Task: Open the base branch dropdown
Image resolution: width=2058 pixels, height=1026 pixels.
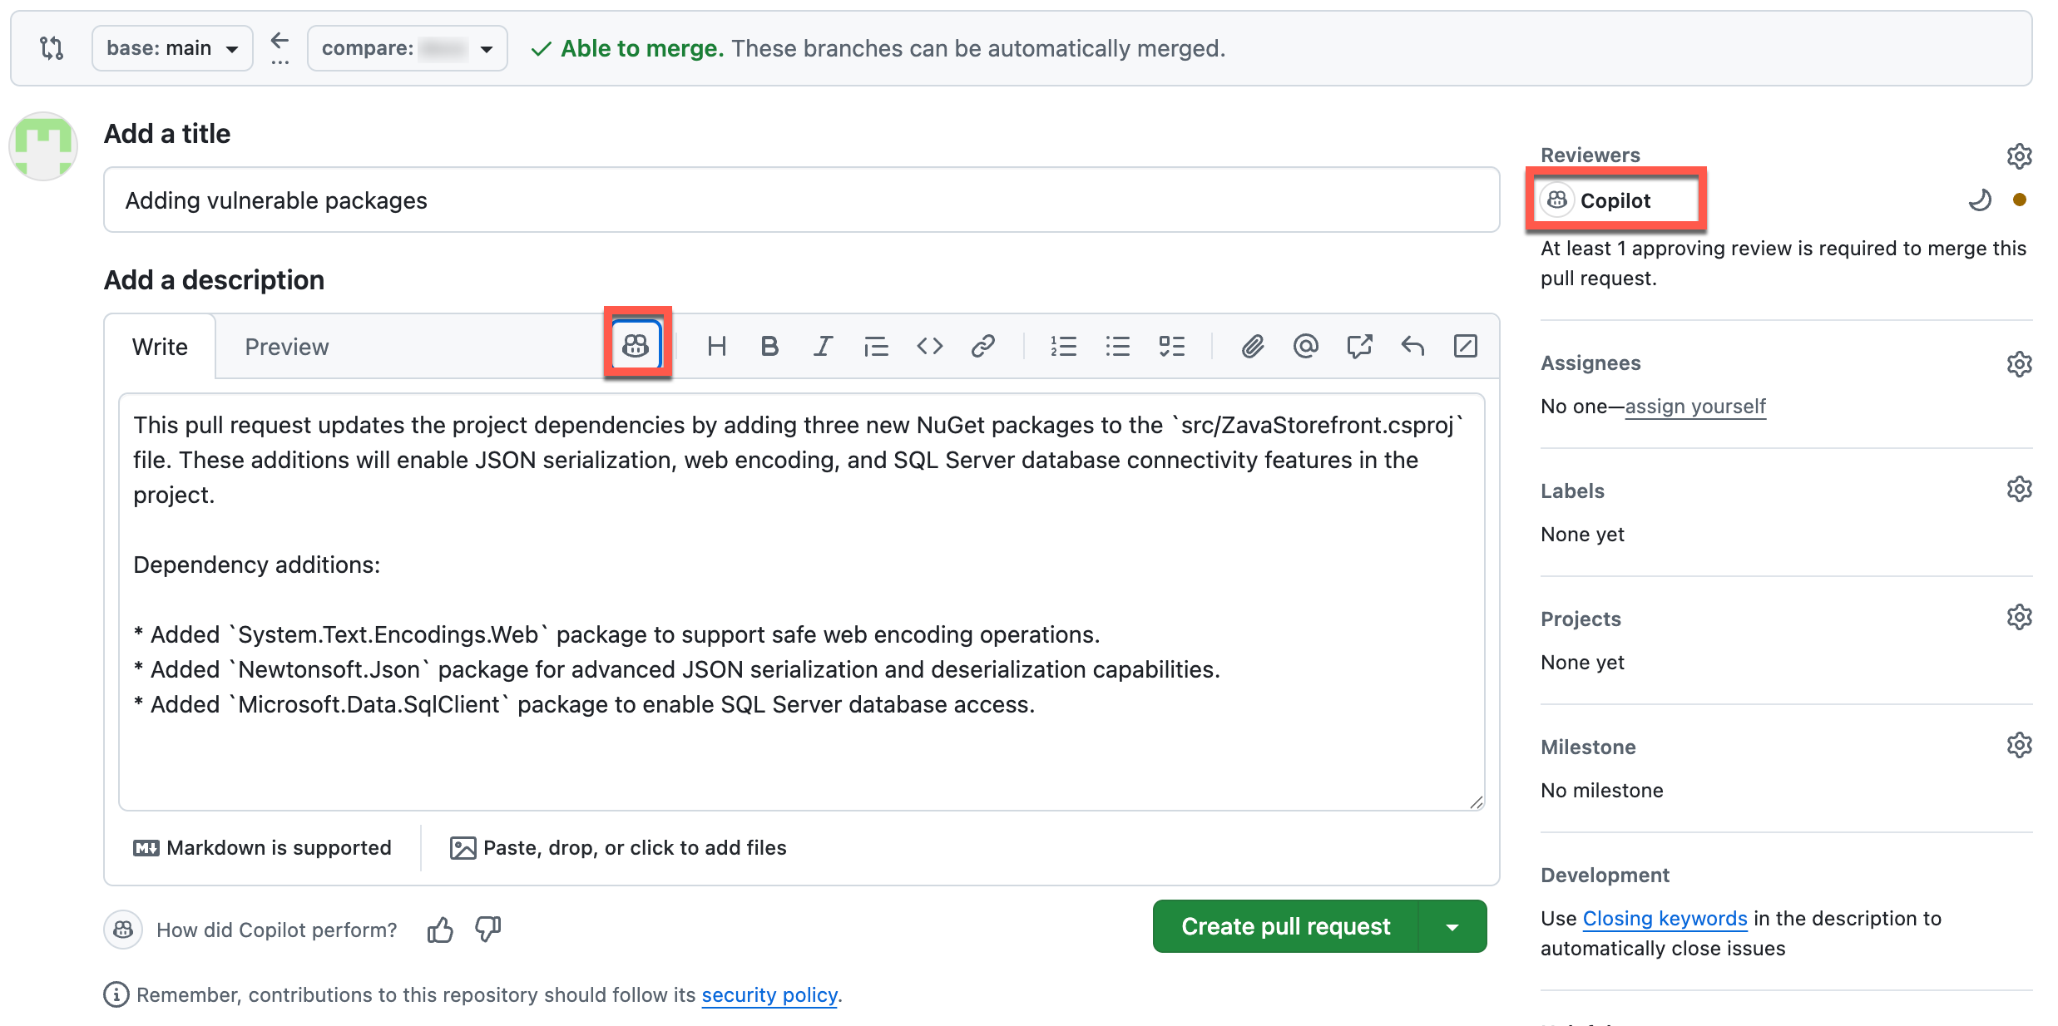Action: point(172,47)
